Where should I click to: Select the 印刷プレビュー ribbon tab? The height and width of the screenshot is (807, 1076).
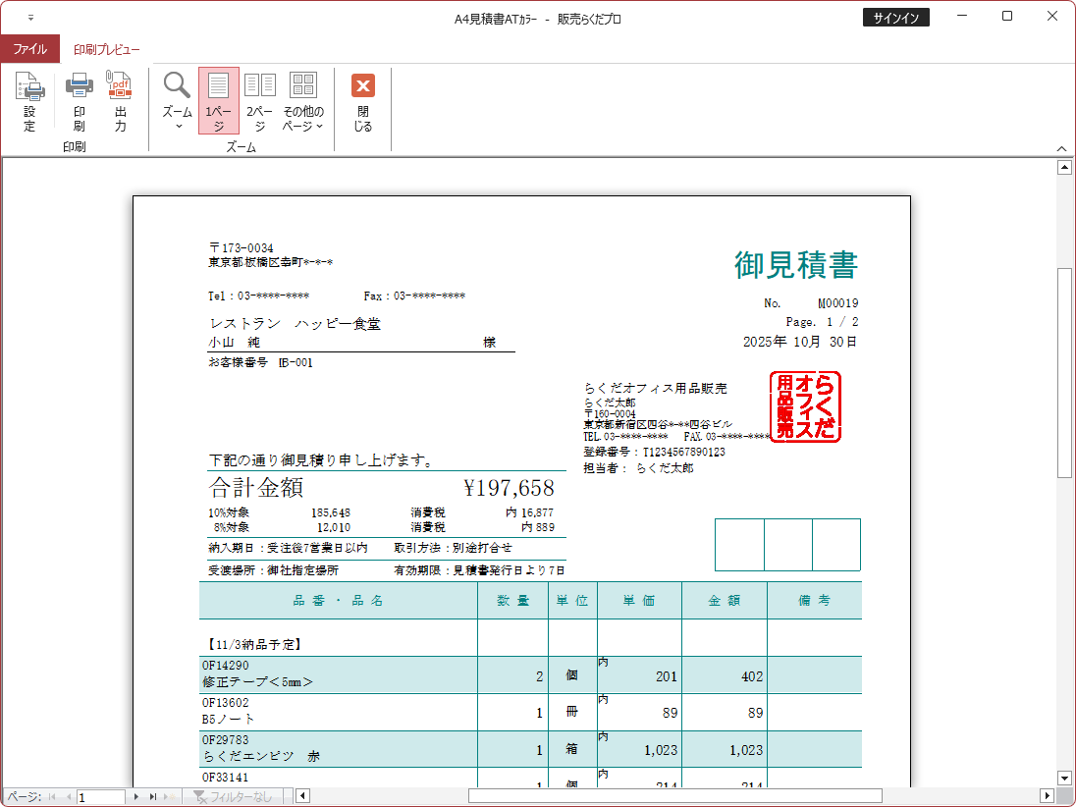click(x=107, y=49)
